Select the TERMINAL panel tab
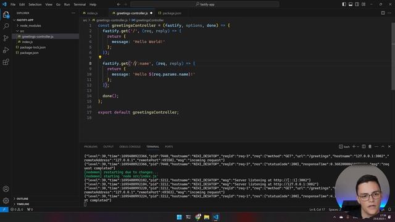Image resolution: width=395 pixels, height=222 pixels. (152, 147)
